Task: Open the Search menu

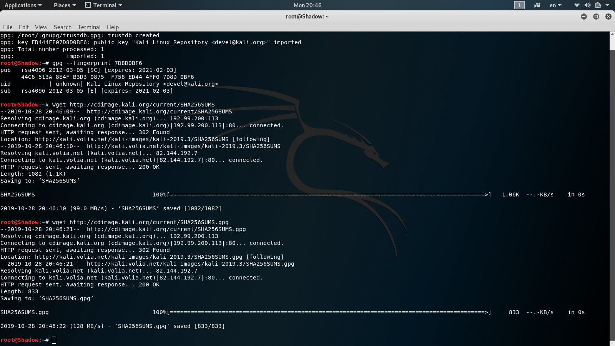Action: coord(63,27)
